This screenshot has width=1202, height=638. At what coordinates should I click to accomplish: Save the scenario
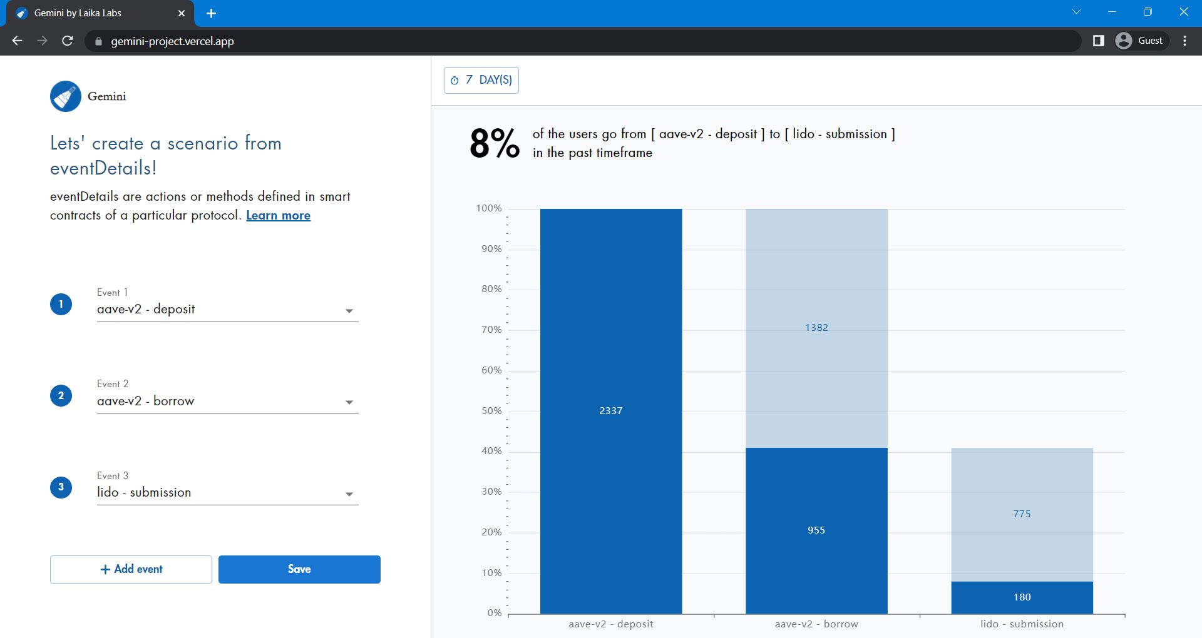click(x=299, y=569)
